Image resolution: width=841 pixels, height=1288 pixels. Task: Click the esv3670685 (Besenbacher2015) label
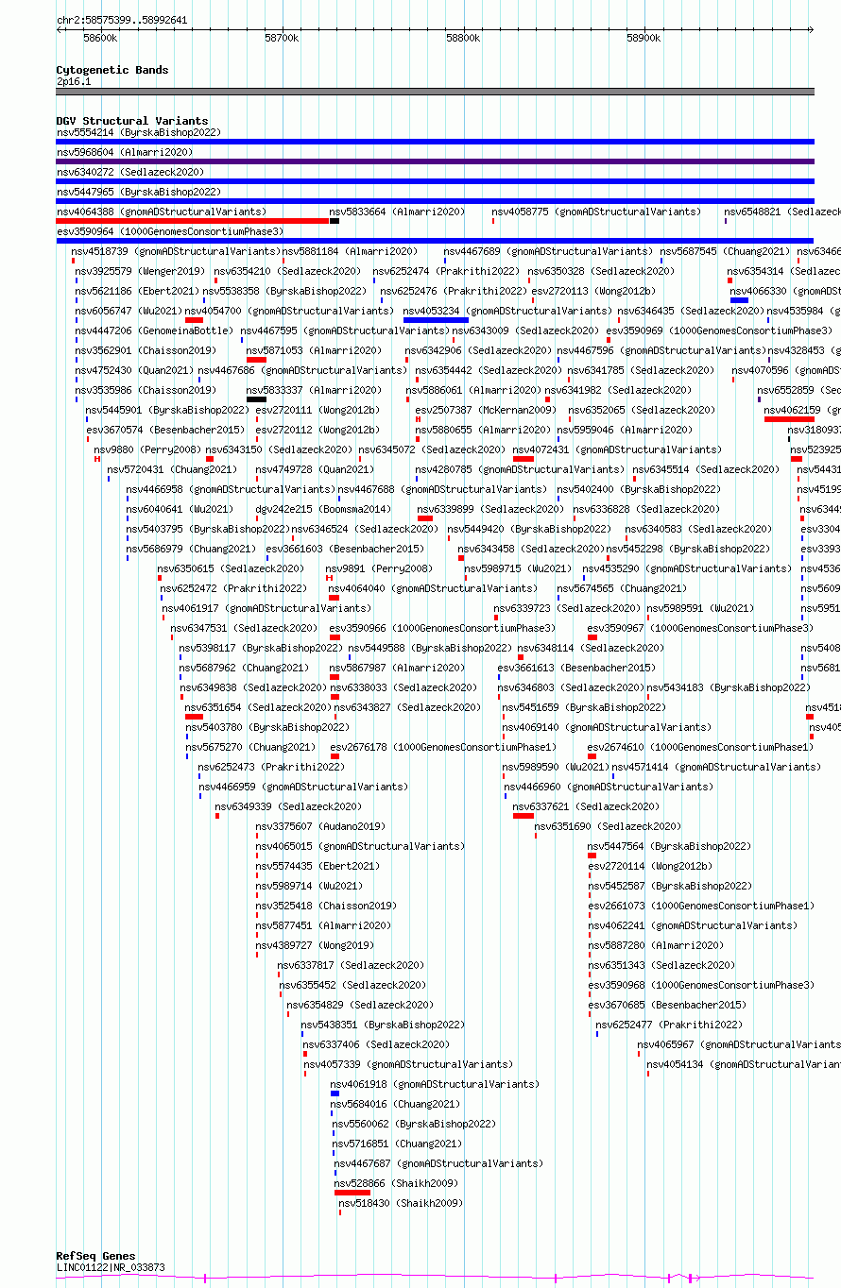pyautogui.click(x=667, y=1005)
